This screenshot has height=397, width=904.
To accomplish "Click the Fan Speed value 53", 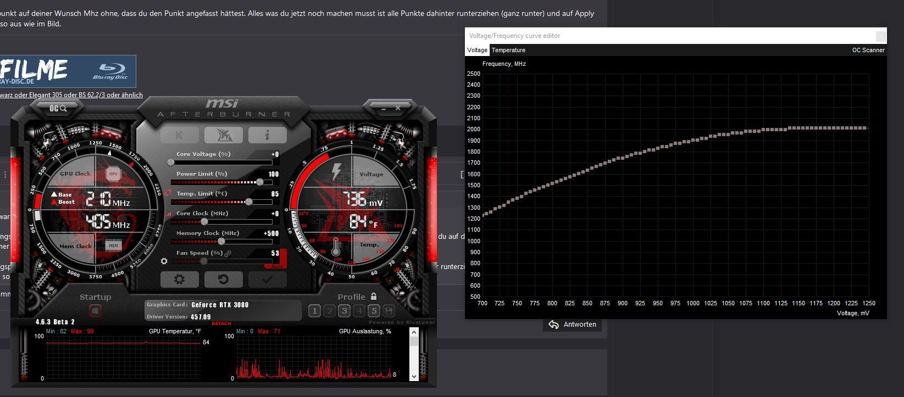I will (x=275, y=253).
